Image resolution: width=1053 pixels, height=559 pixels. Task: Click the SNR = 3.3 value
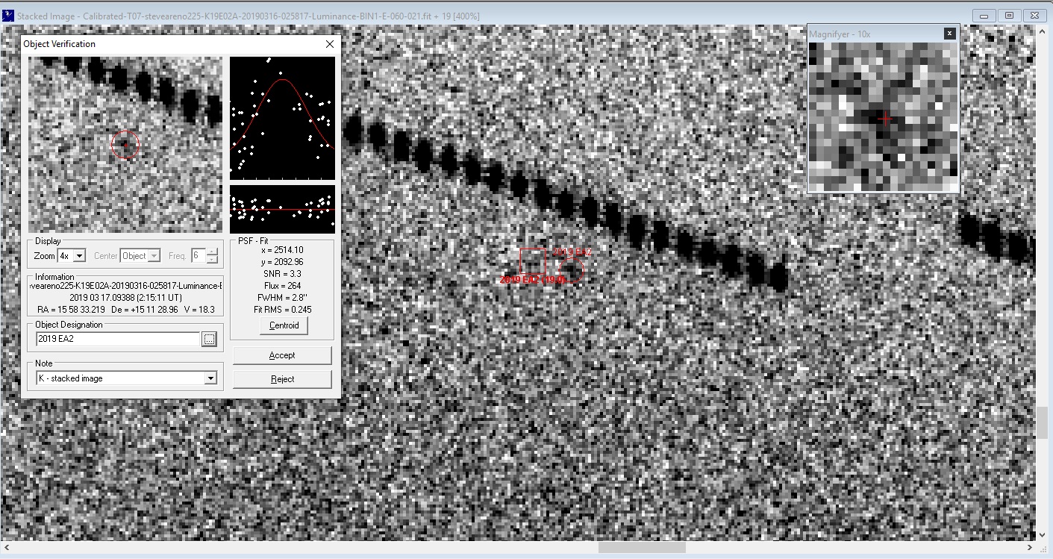(284, 274)
